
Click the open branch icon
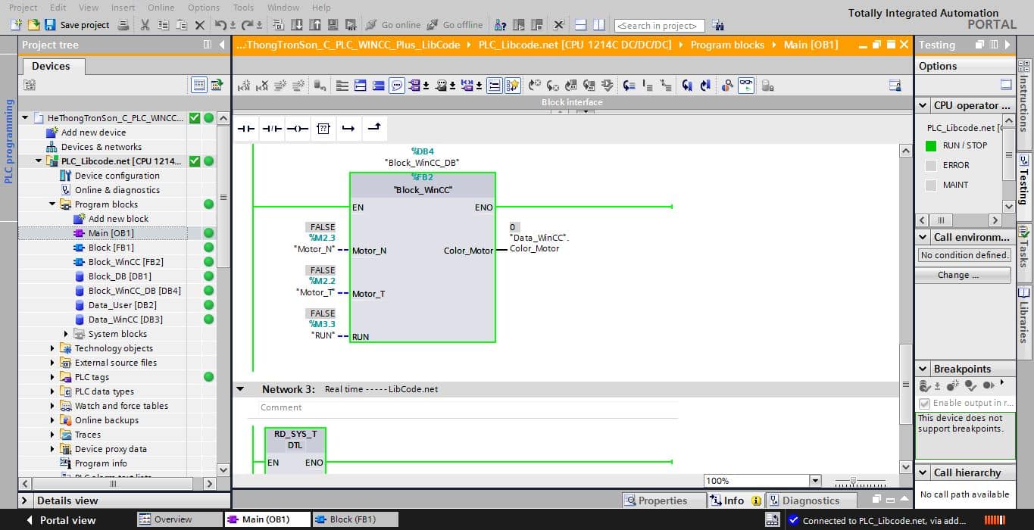tap(348, 129)
